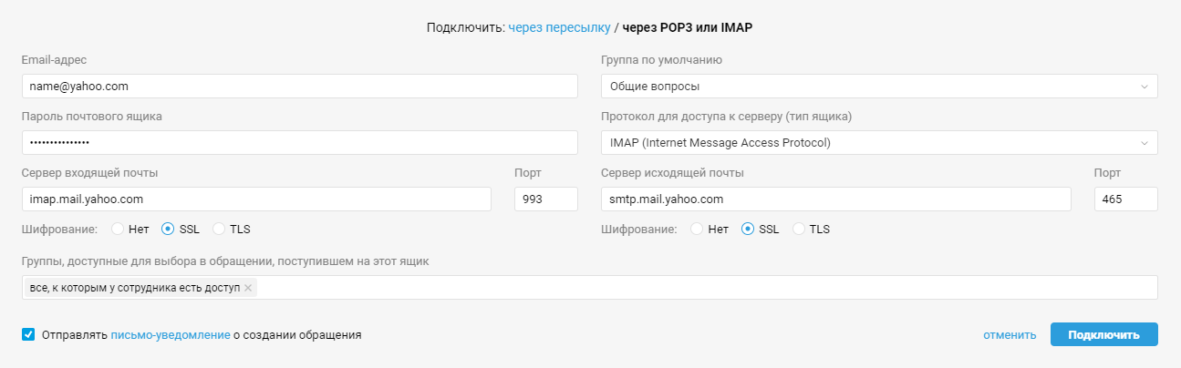The image size is (1181, 368).
Task: Focus the 'Пароль почтового ящика' password field
Action: [299, 143]
